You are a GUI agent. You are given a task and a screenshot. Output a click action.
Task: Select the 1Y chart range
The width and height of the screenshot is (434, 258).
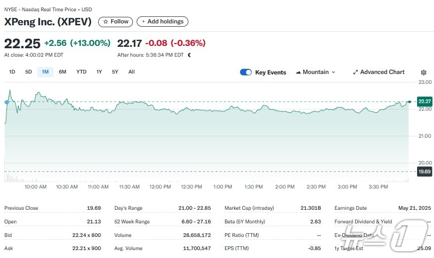[99, 72]
